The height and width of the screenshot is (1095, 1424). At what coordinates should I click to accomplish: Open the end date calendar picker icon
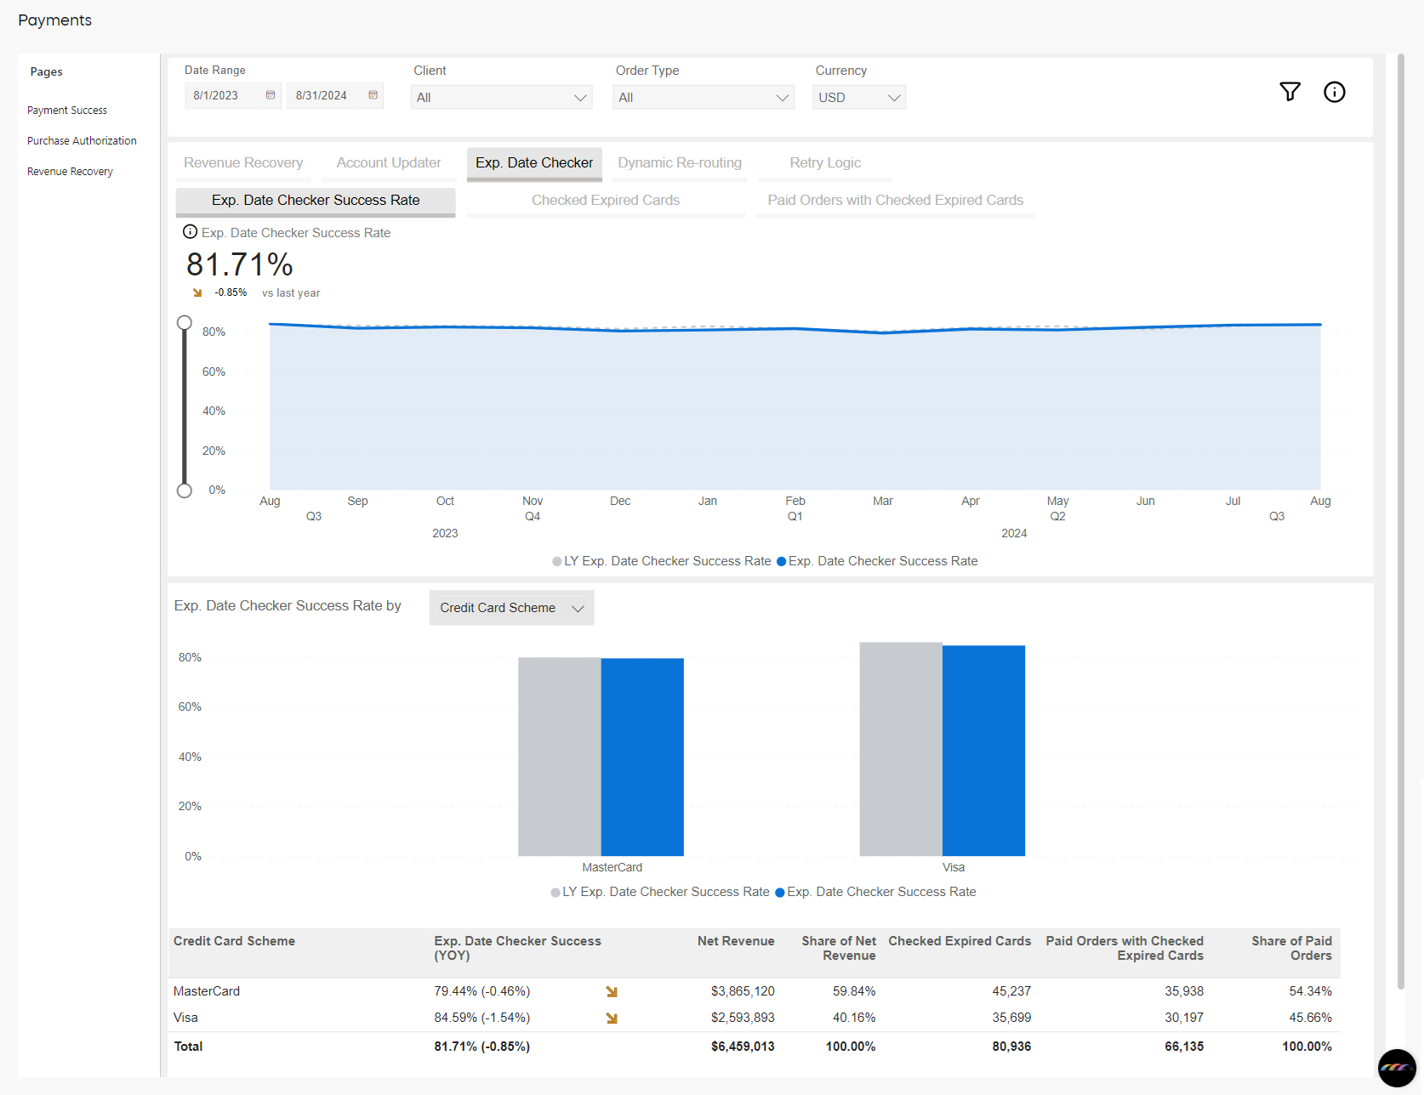click(373, 95)
